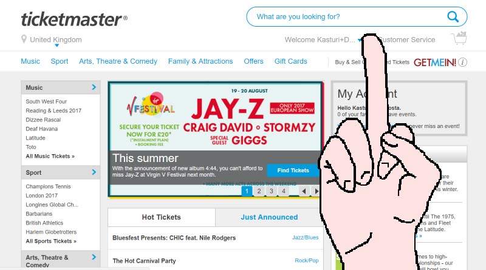Image resolution: width=486 pixels, height=270 pixels.
Task: Select carousel slide number 3
Action: [271, 191]
